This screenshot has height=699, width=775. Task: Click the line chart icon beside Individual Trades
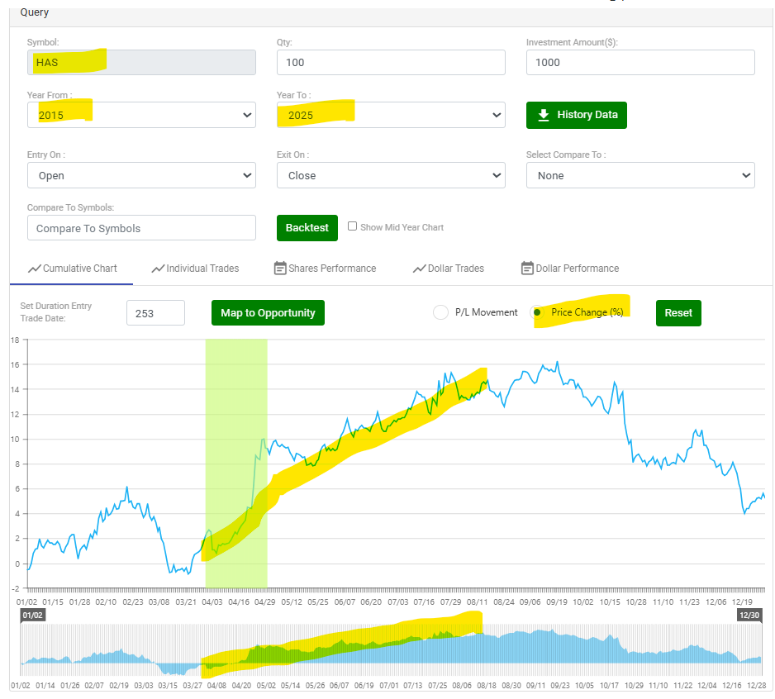coord(158,269)
